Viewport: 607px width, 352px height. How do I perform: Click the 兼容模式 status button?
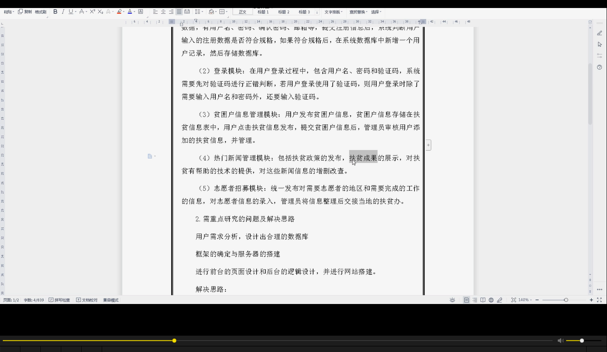(x=112, y=300)
